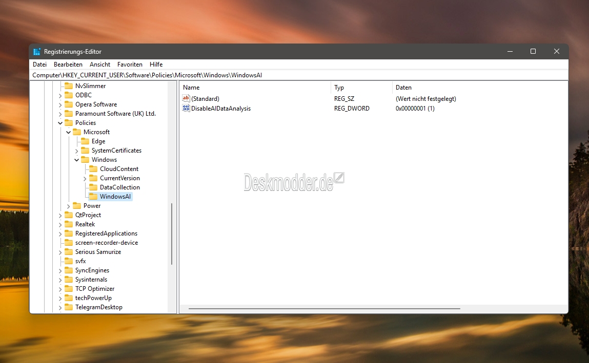Image resolution: width=589 pixels, height=363 pixels.
Task: Select the (Standard) value name
Action: tap(205, 99)
